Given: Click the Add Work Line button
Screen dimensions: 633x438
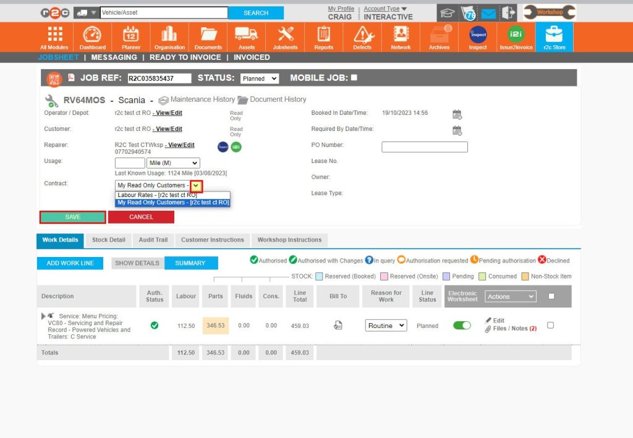Looking at the screenshot, I should pos(70,263).
